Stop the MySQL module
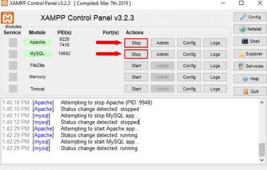267x170 pixels. [x=136, y=54]
